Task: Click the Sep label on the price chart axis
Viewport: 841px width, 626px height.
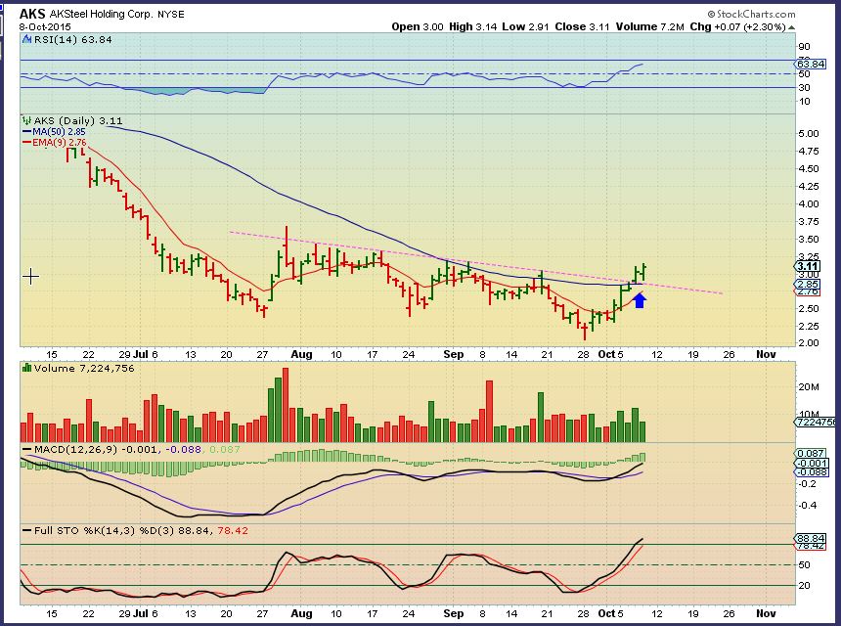Action: (x=453, y=355)
